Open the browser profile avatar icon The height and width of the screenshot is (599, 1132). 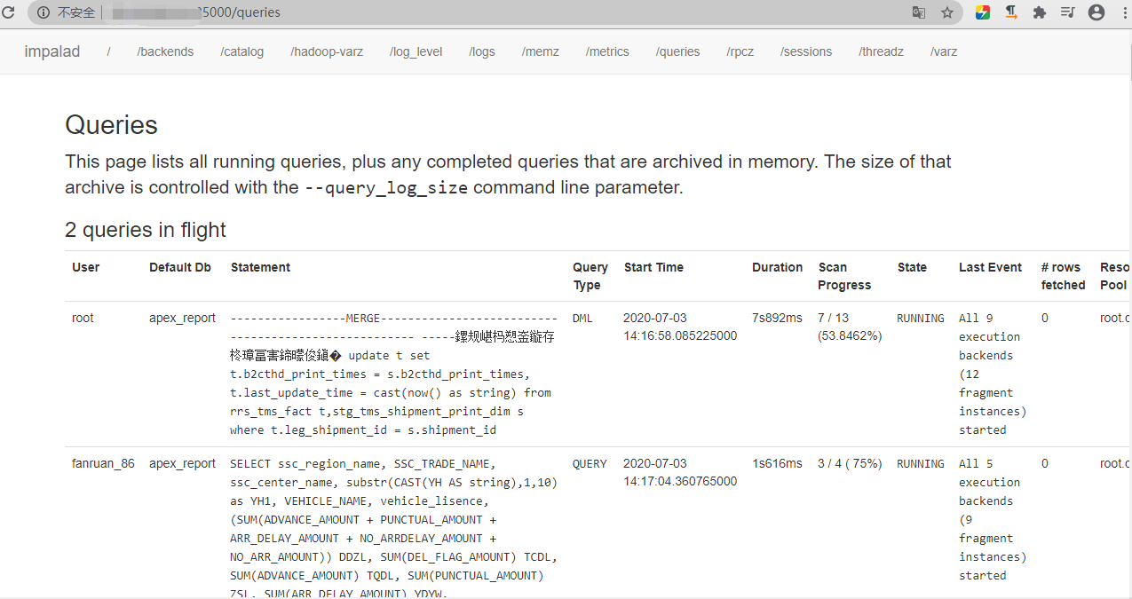[1096, 12]
